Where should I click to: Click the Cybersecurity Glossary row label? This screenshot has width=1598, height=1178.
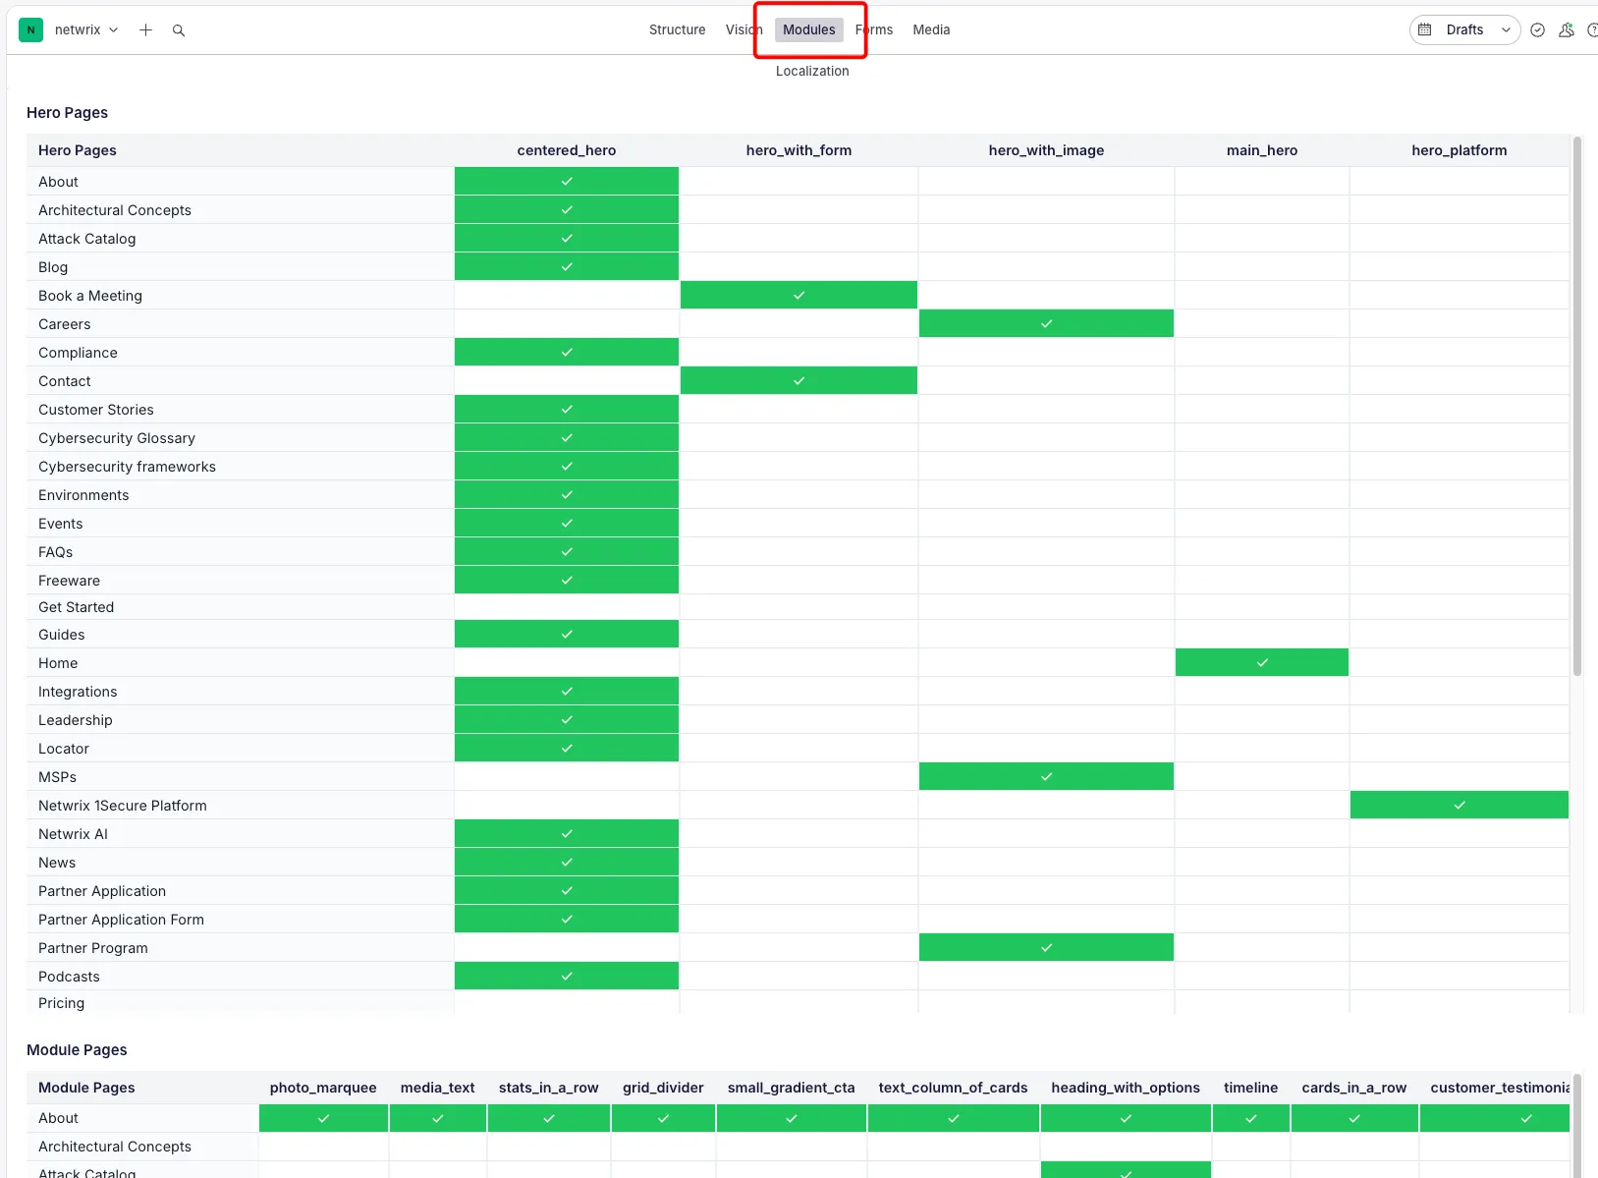[117, 437]
